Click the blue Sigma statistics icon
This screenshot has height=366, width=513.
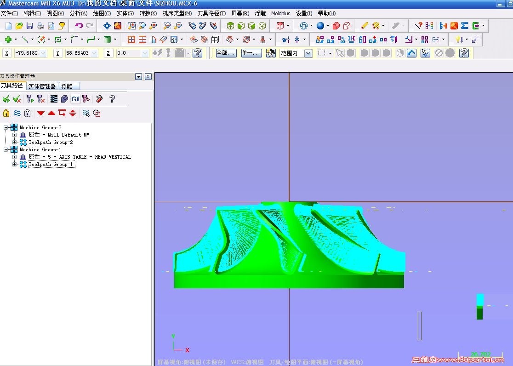click(x=465, y=26)
